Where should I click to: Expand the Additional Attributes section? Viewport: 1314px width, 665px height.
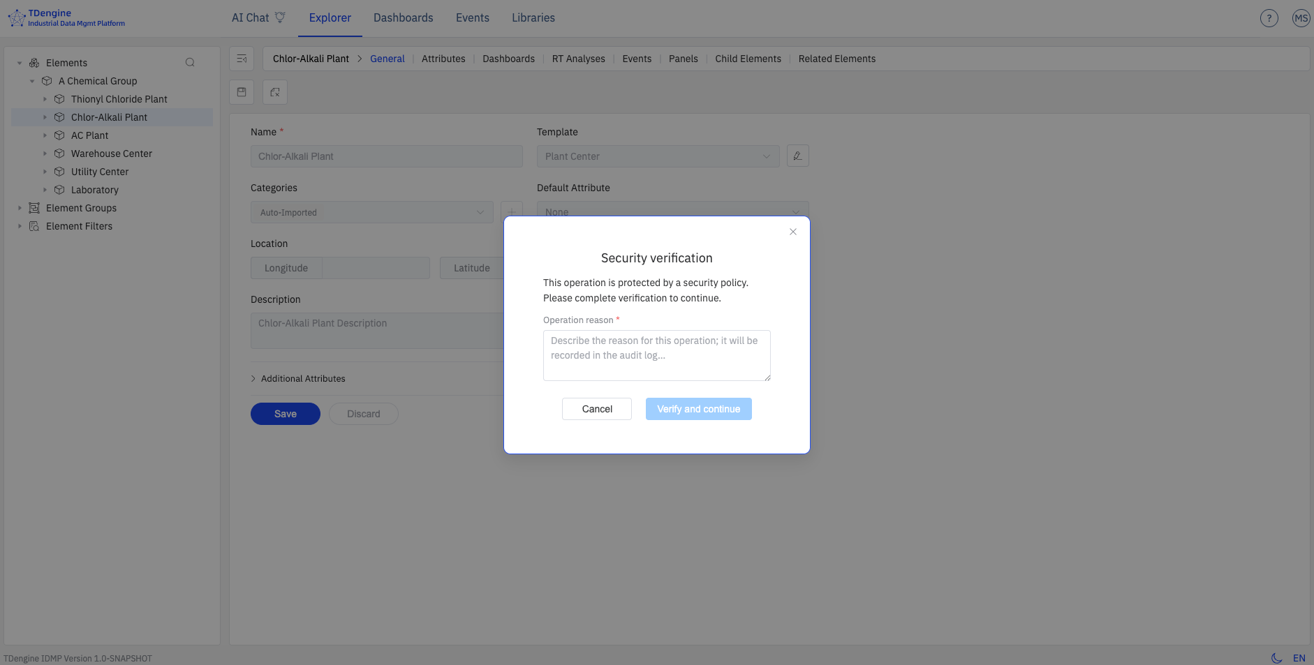(298, 378)
